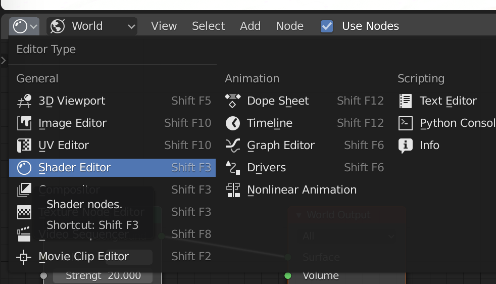The height and width of the screenshot is (284, 496).
Task: Select Nonlinear Animation editor
Action: pyautogui.click(x=304, y=190)
